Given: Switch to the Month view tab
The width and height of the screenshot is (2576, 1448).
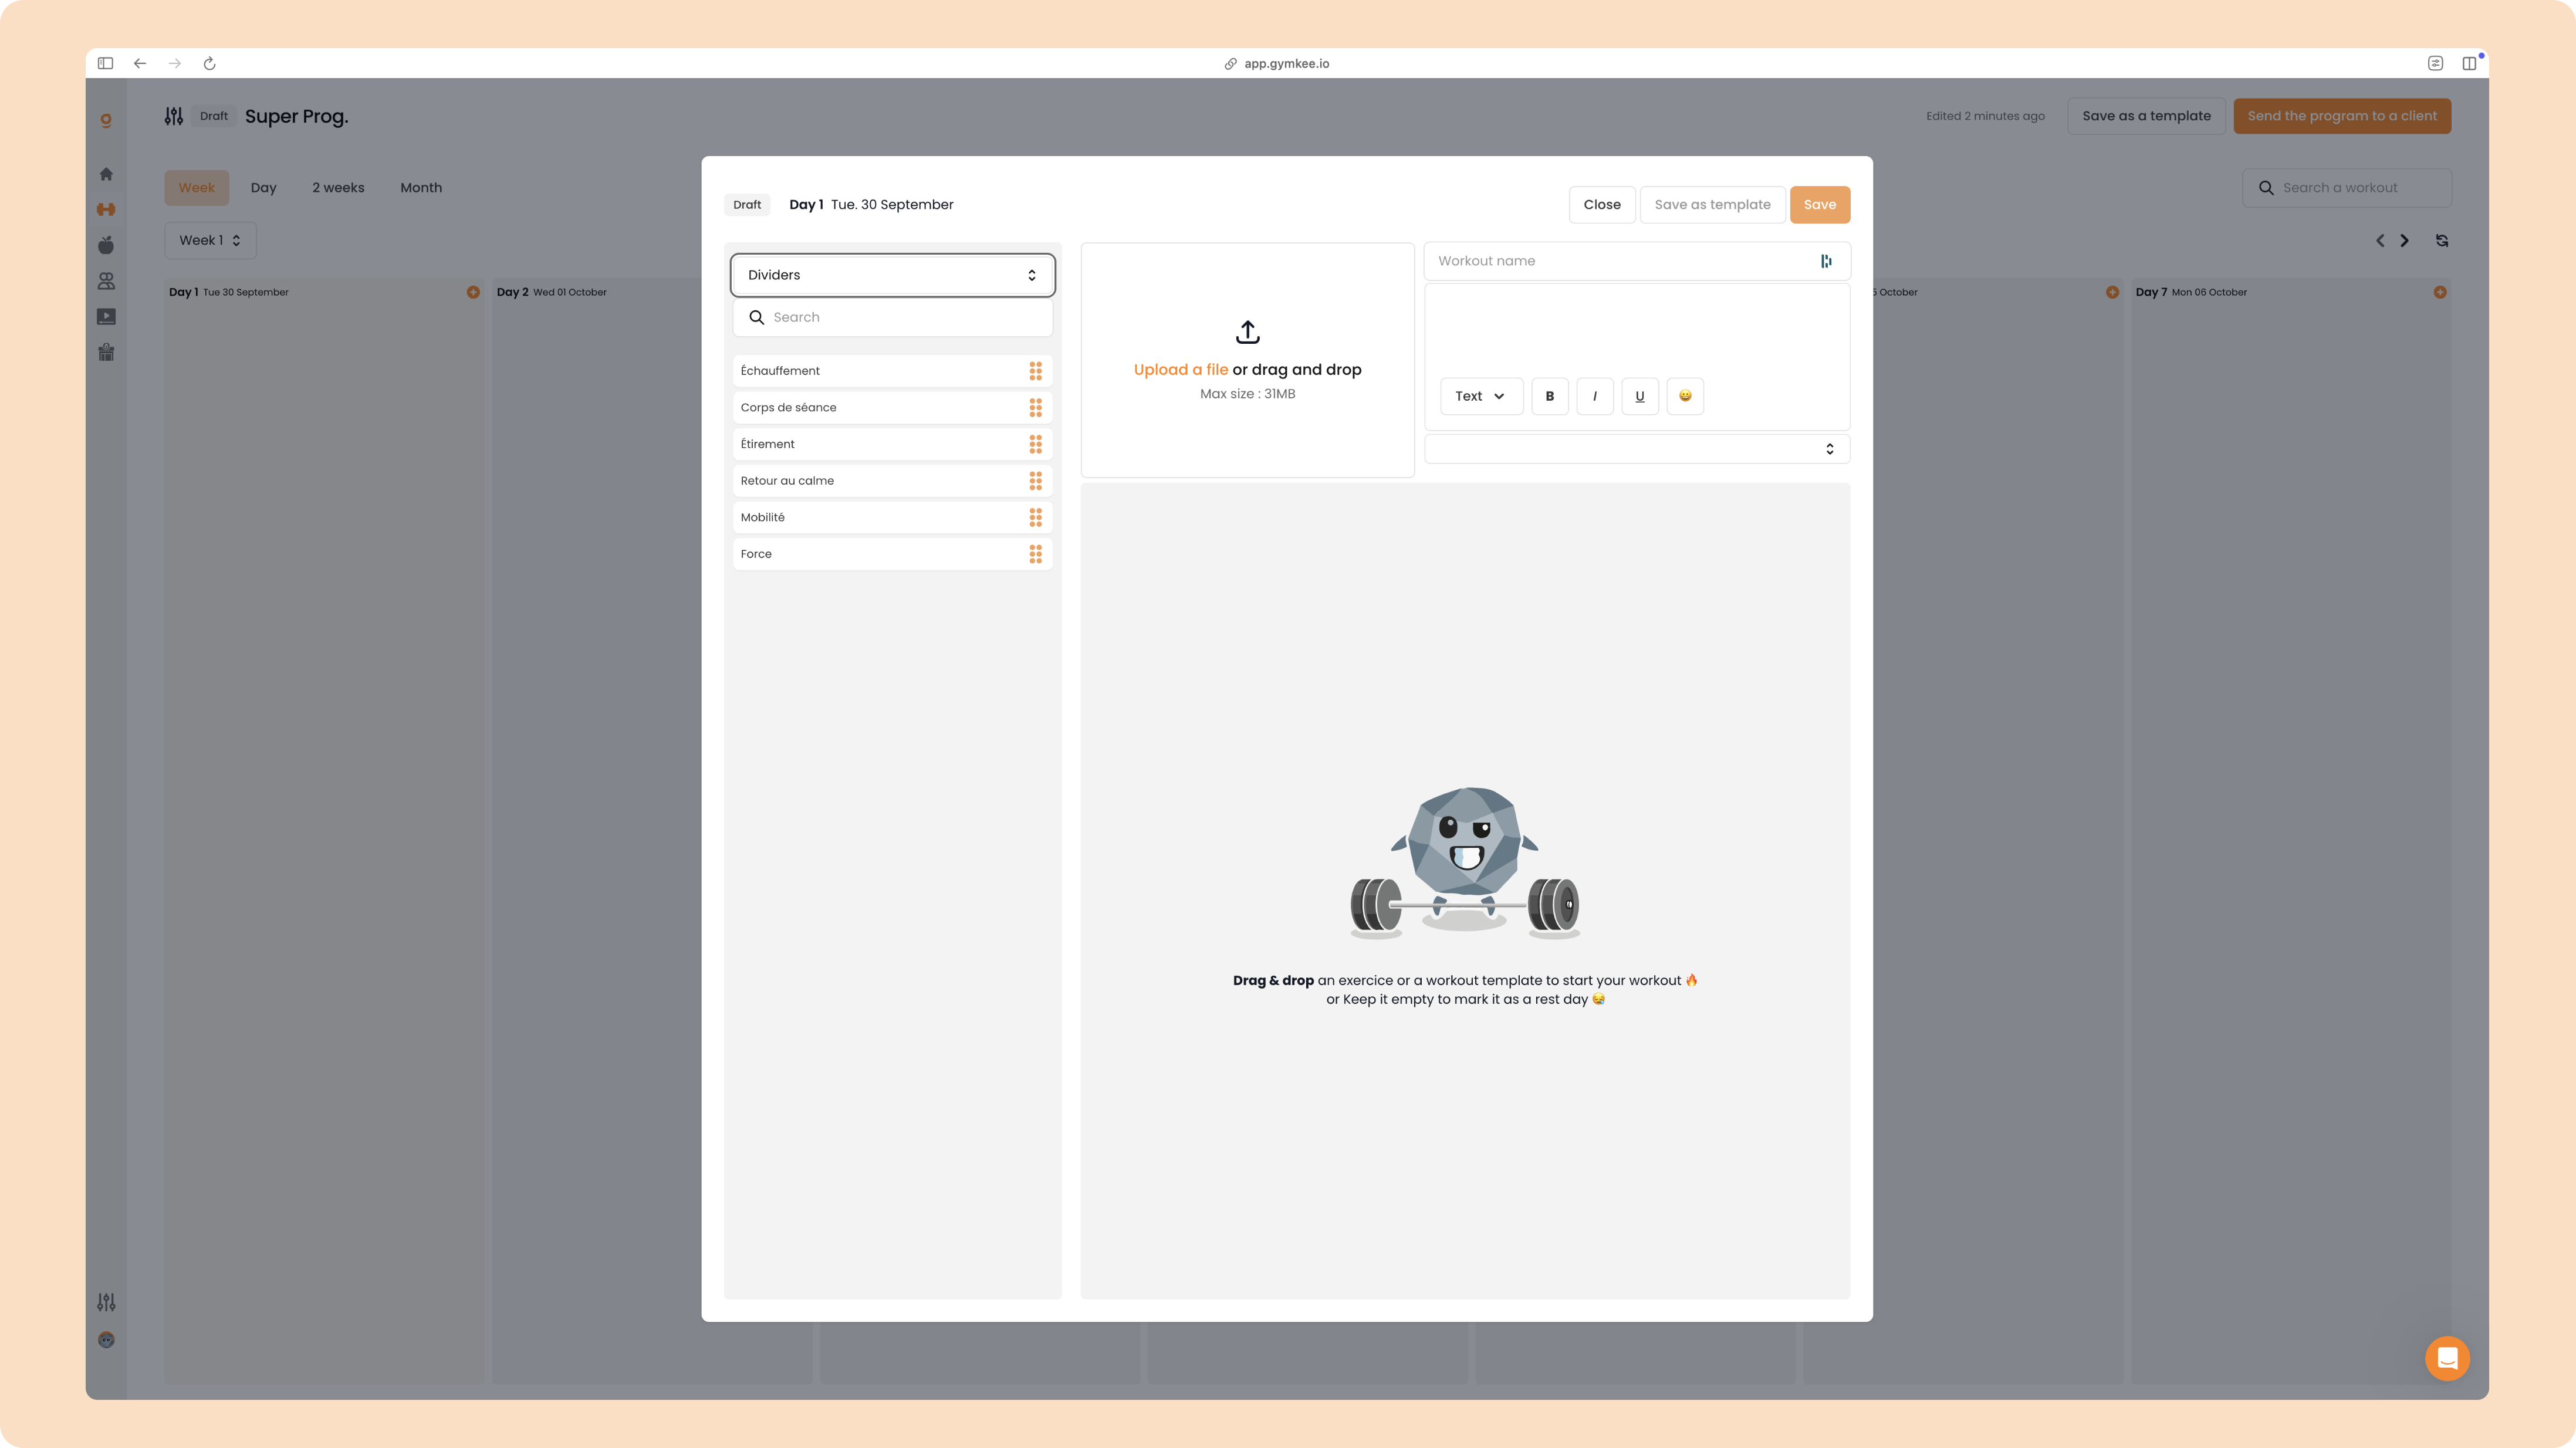Looking at the screenshot, I should pos(421,188).
